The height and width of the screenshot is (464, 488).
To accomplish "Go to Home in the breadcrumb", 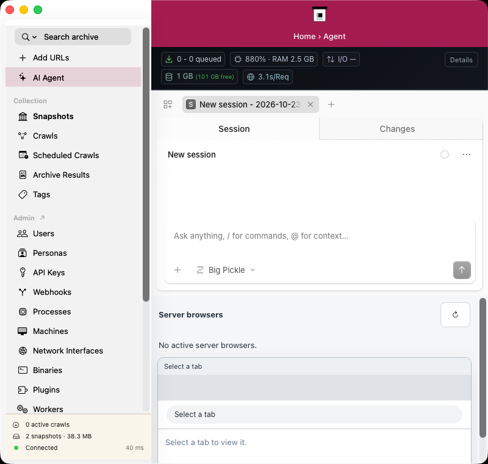I will point(304,37).
